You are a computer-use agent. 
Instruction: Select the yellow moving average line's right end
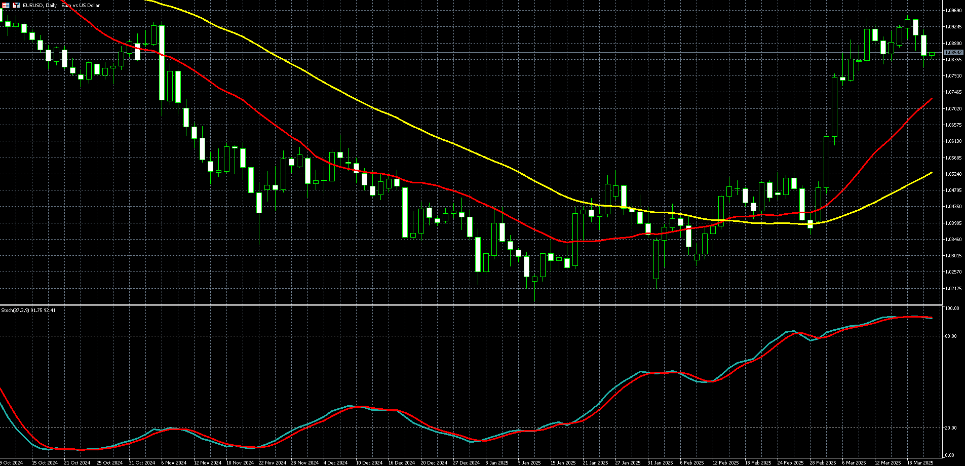931,173
